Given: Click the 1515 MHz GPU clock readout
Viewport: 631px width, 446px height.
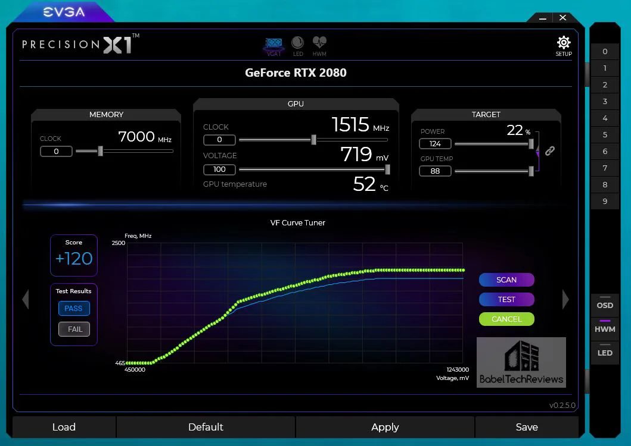Looking at the screenshot, I should (x=360, y=124).
